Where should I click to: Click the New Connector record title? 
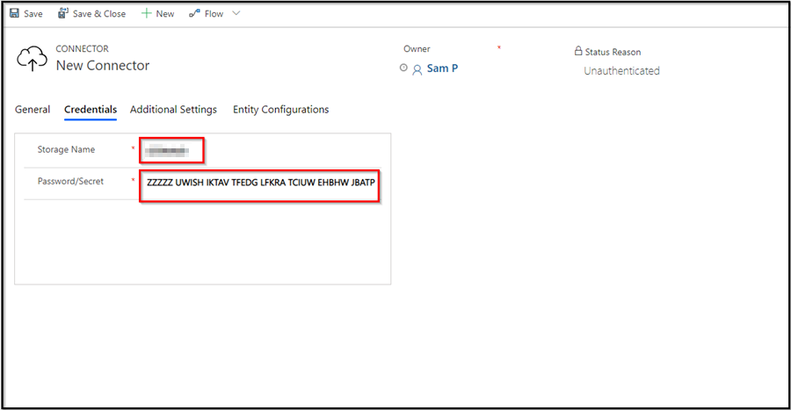(103, 66)
